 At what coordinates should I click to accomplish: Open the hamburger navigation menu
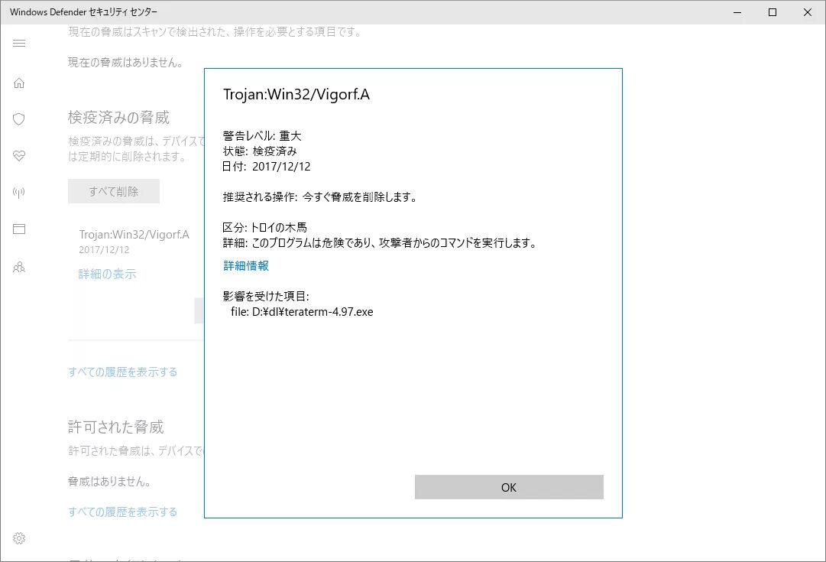(x=19, y=44)
